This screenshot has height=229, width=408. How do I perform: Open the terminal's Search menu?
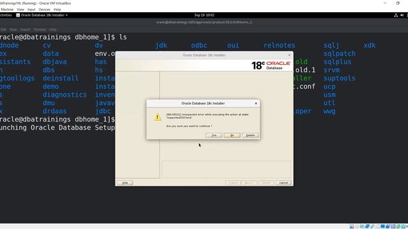[x=25, y=30]
